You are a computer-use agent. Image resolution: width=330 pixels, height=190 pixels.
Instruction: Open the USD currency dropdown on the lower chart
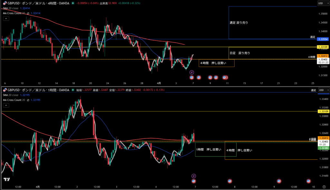(x=324, y=90)
